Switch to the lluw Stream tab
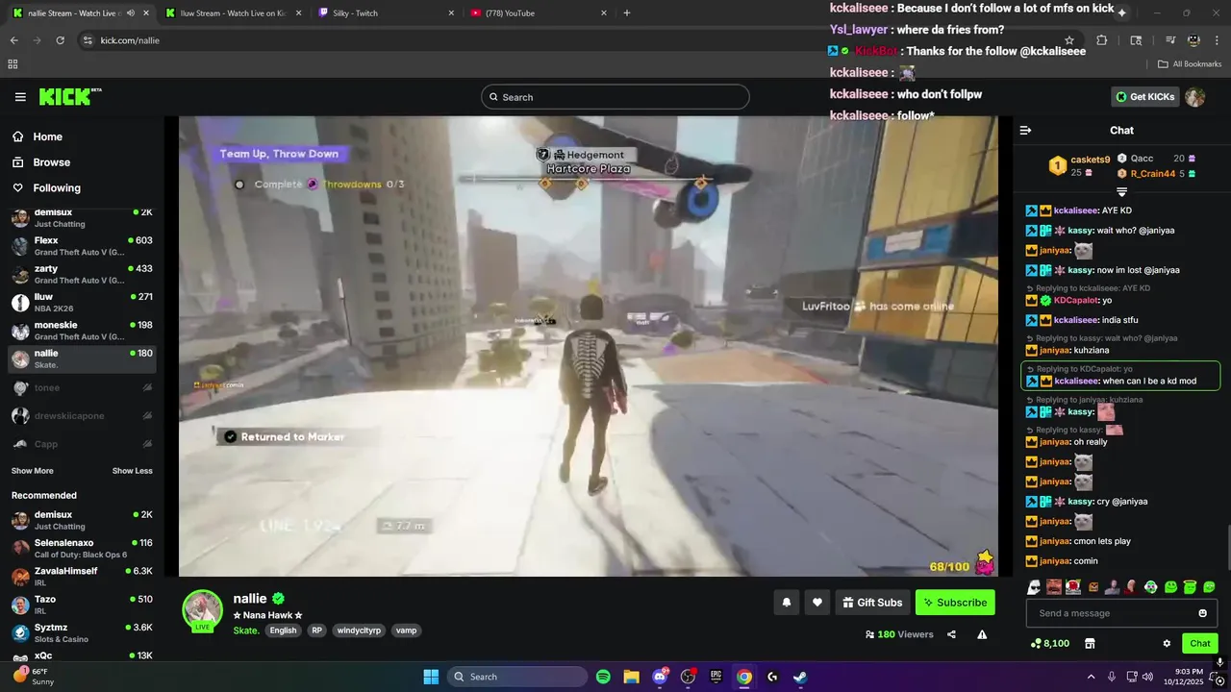Screen dimensions: 1231x692 [233, 12]
